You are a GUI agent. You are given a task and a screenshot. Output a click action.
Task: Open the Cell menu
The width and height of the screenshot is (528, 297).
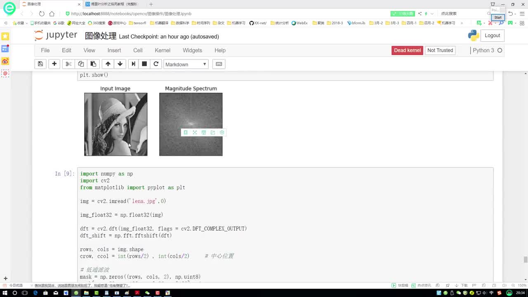pos(138,50)
